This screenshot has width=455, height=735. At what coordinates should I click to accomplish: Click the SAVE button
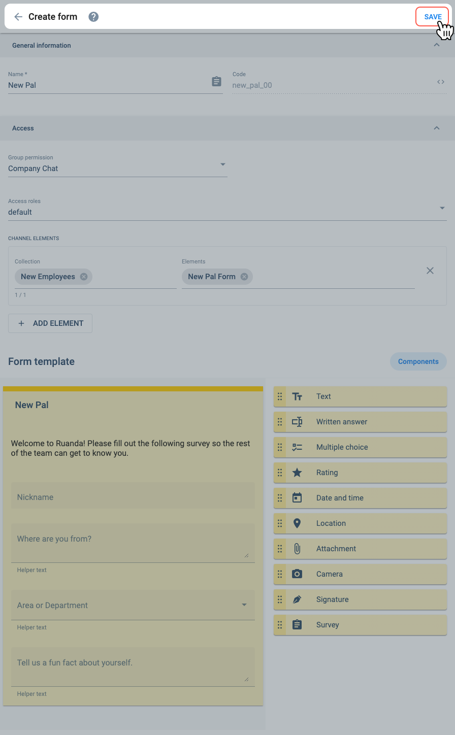coord(433,17)
